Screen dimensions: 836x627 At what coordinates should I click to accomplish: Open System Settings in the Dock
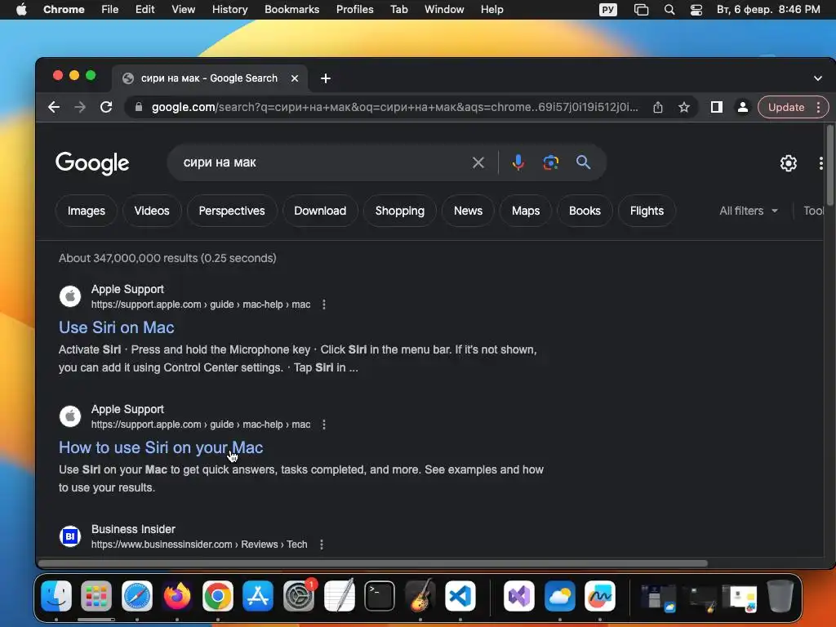click(299, 596)
